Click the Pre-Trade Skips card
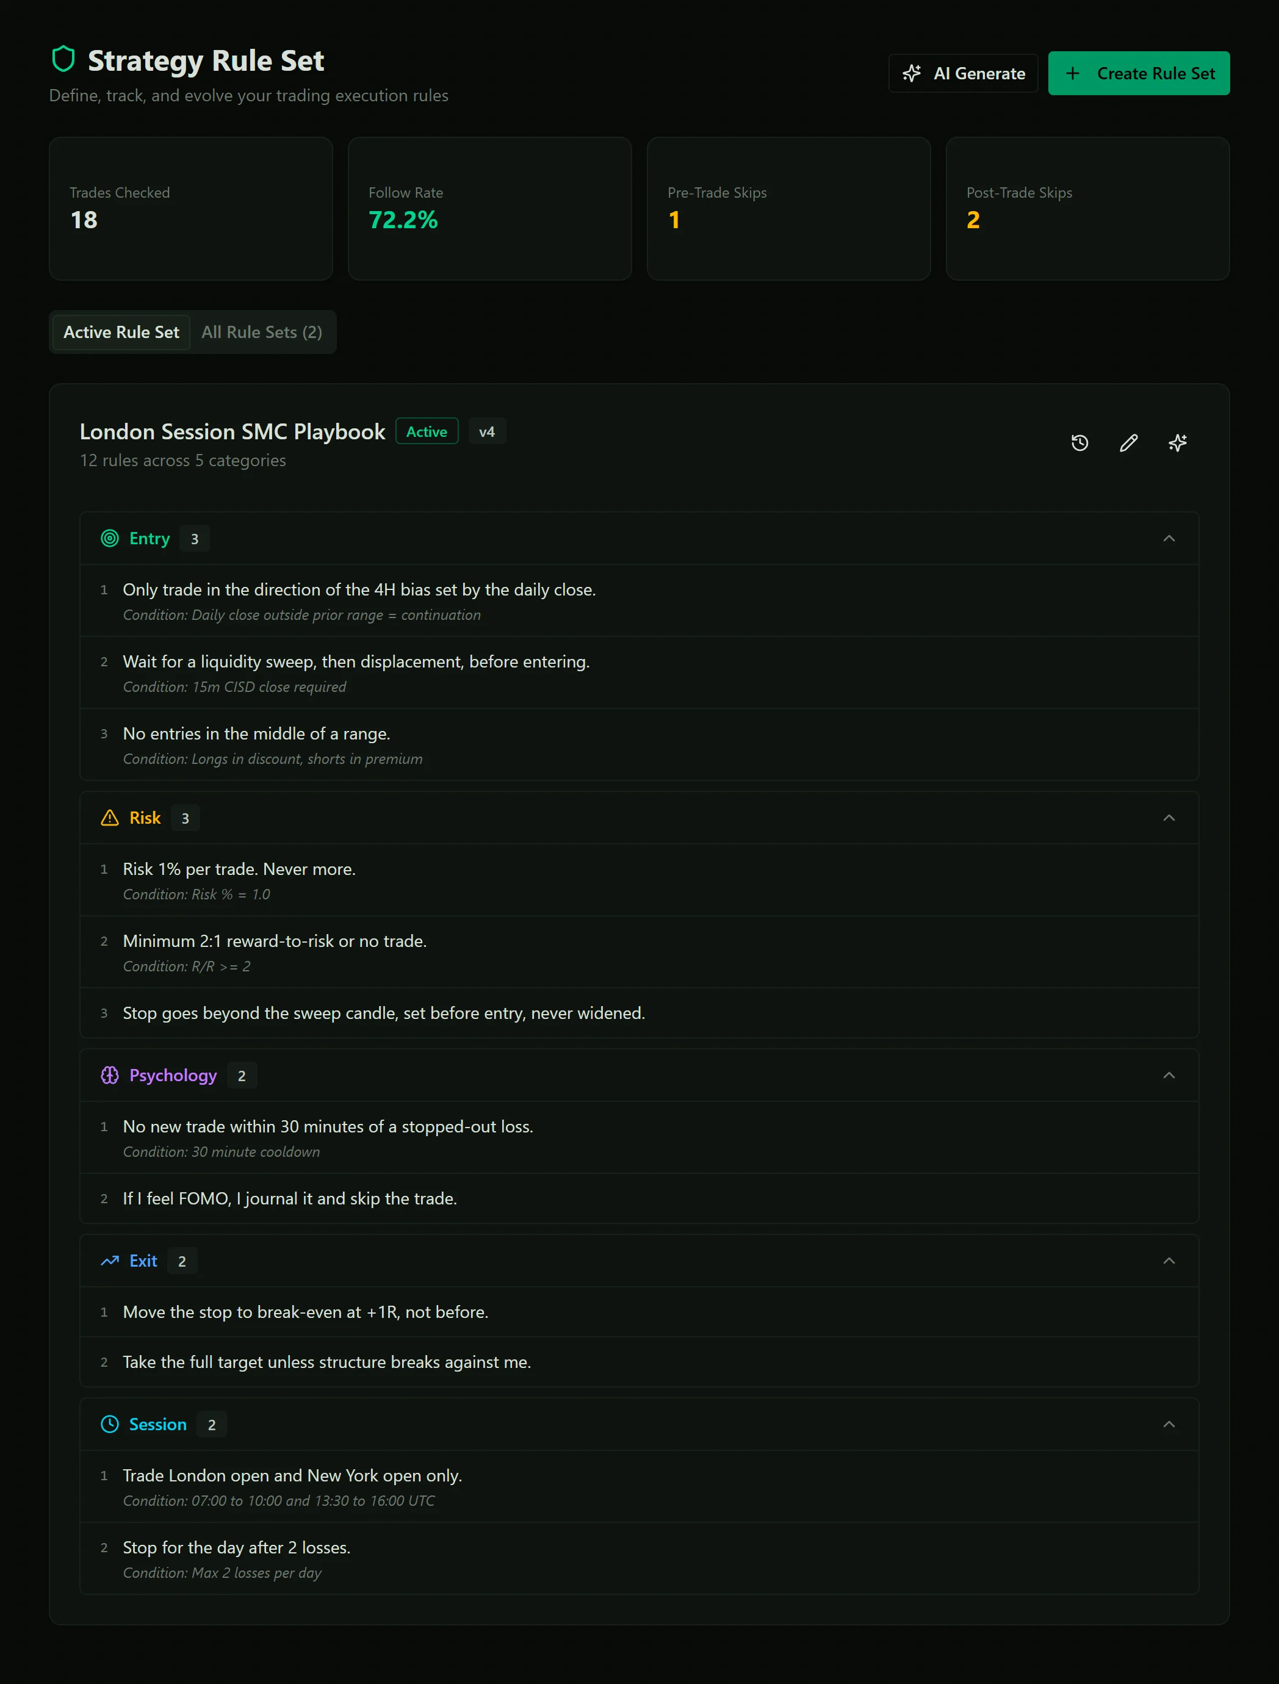This screenshot has height=1684, width=1279. [789, 209]
